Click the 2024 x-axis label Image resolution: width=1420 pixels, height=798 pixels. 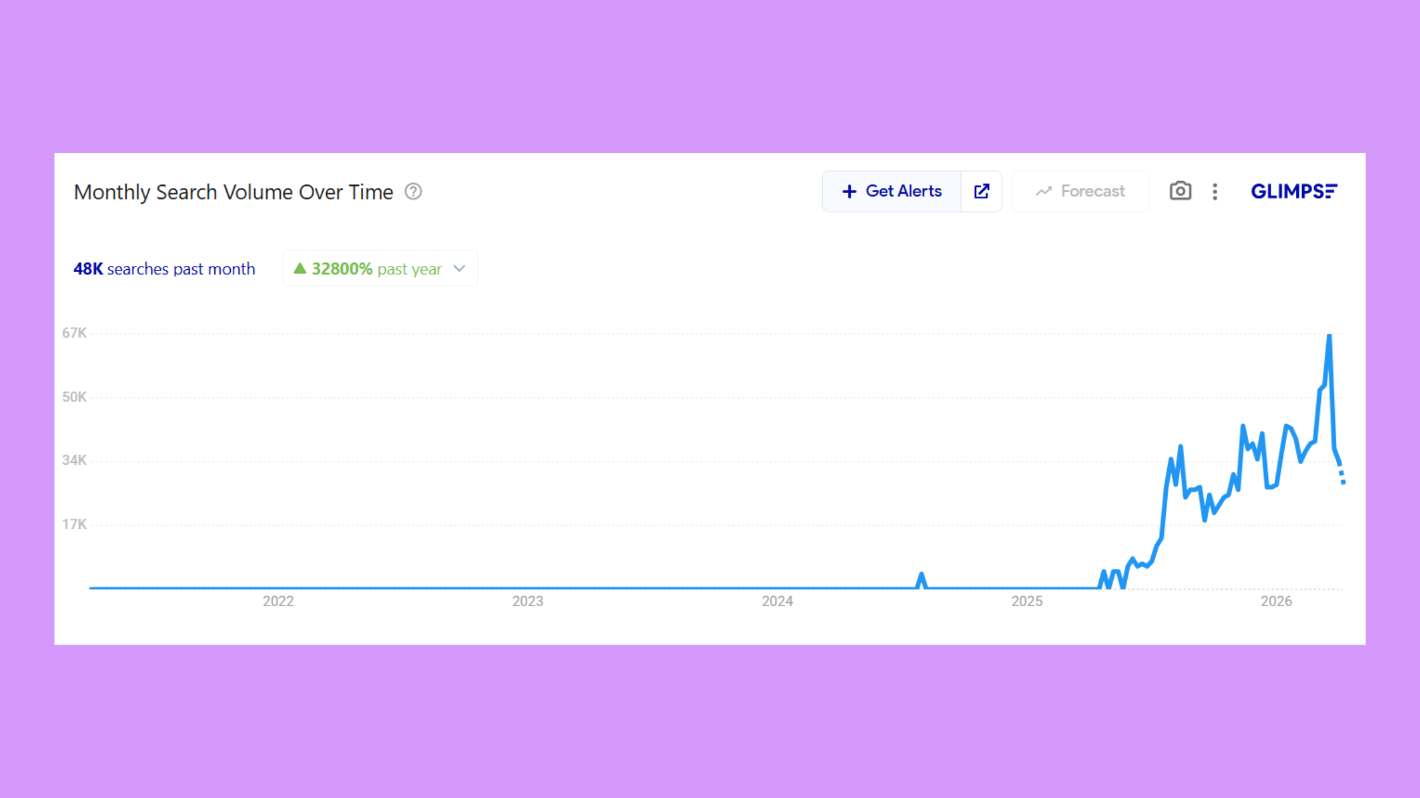777,601
